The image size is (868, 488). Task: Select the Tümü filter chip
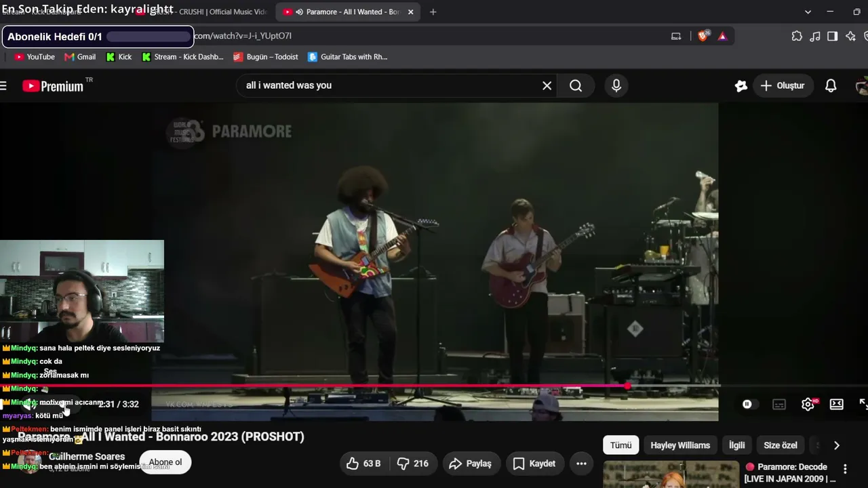coord(620,445)
